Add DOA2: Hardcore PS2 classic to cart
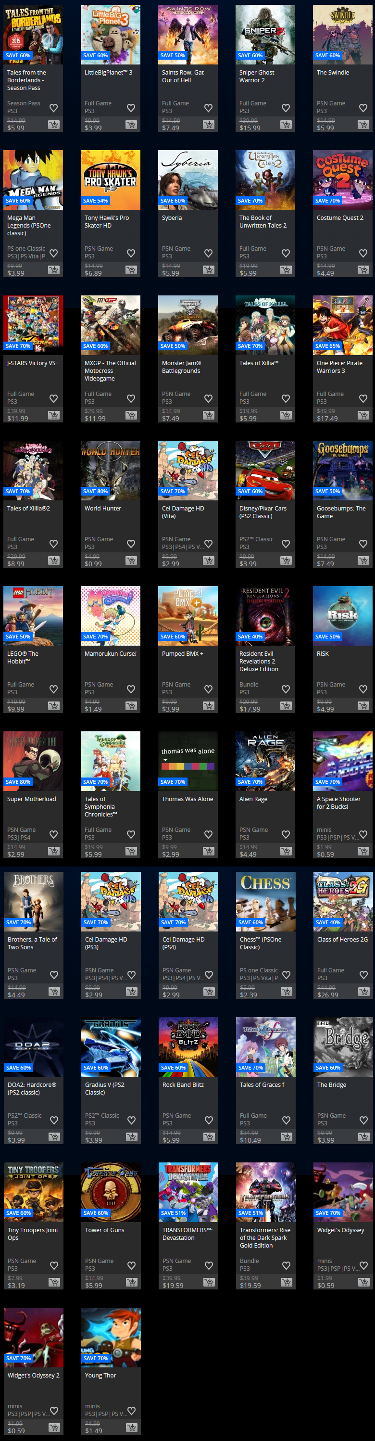375x1441 pixels. (x=54, y=1137)
